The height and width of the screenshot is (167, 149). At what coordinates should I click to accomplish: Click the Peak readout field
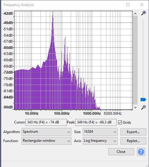pyautogui.click(x=96, y=122)
